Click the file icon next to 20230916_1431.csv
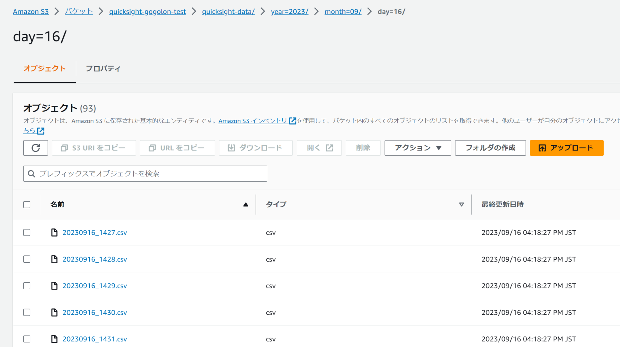This screenshot has height=347, width=620. (54, 339)
